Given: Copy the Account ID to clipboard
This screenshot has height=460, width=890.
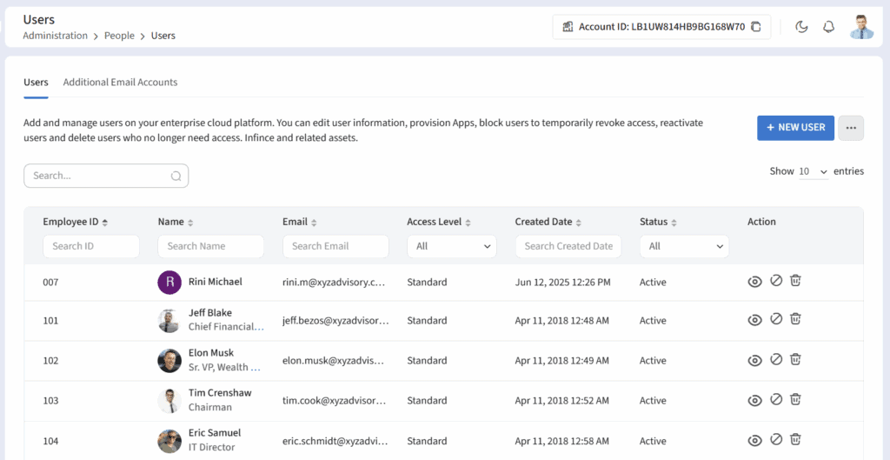Looking at the screenshot, I should (x=755, y=27).
